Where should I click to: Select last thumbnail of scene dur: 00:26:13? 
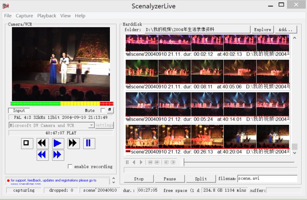click(x=273, y=136)
